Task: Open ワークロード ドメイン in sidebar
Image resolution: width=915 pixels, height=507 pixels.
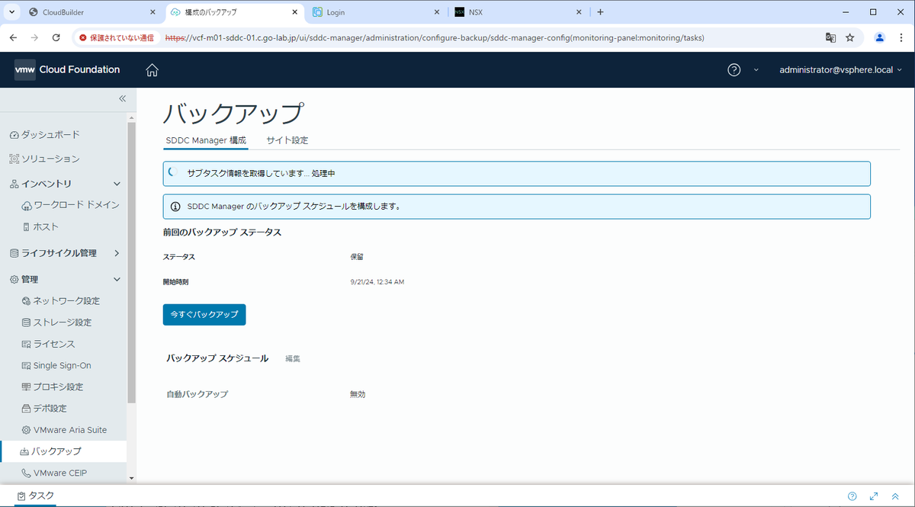Action: [71, 205]
